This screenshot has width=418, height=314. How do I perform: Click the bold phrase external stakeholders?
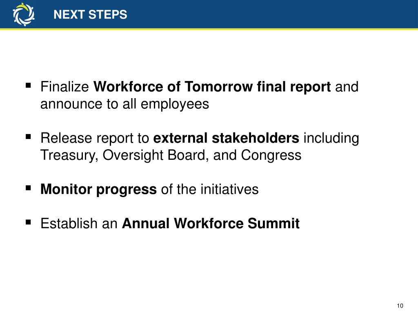pyautogui.click(x=226, y=138)
